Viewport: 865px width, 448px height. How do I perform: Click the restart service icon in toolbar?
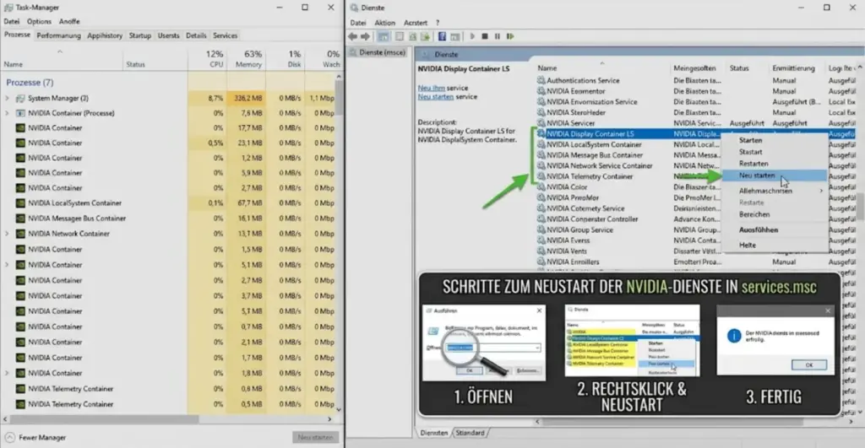510,36
